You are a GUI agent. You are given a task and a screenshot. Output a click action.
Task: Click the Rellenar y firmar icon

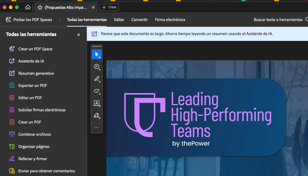(x=12, y=159)
